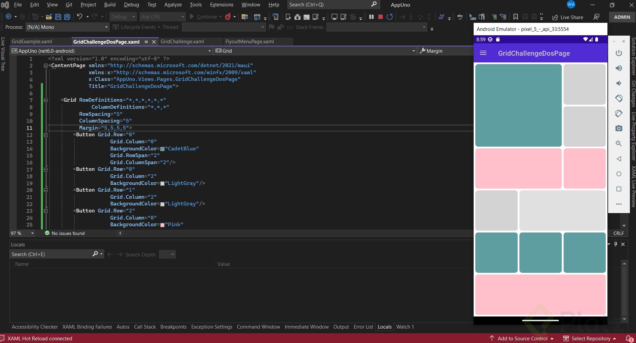The width and height of the screenshot is (636, 343).
Task: Collapse the ContentPage element outline toggle
Action: coord(46,65)
